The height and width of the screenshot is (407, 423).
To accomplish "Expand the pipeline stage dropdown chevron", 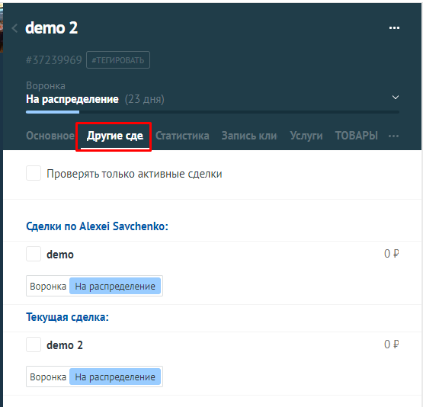I will [396, 98].
